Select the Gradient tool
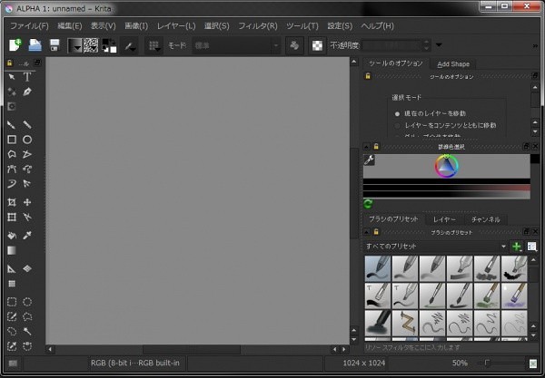Viewport: 545px width, 378px height. [12, 250]
